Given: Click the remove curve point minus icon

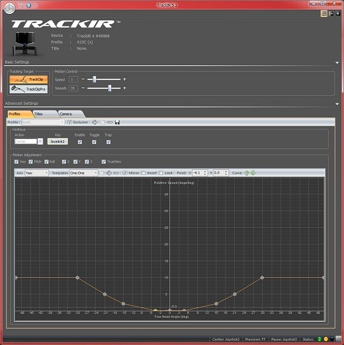Looking at the screenshot, I should [x=116, y=173].
